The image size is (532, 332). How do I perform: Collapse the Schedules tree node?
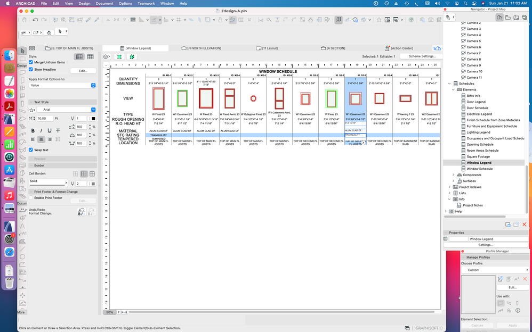449,84
